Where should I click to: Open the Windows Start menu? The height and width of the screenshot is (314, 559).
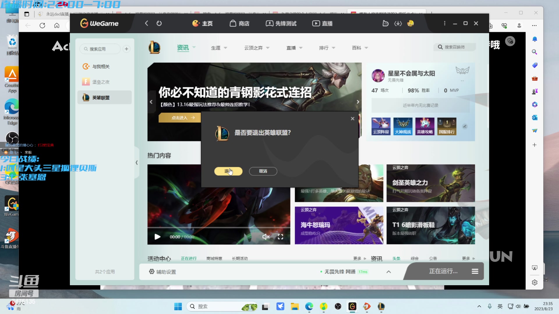178,306
